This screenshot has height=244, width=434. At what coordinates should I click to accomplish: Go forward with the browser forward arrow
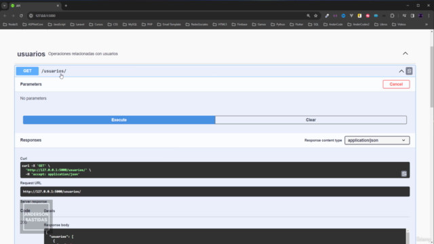coord(13,16)
